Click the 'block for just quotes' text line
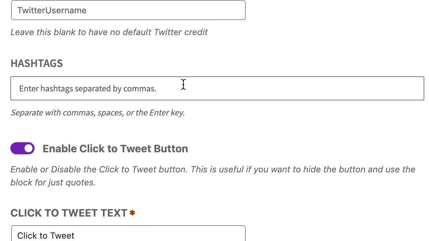The height and width of the screenshot is (241, 429). tap(53, 182)
